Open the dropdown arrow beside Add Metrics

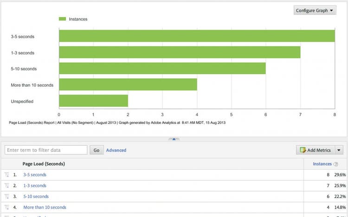[339, 150]
